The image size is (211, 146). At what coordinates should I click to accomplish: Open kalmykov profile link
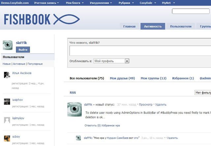(18, 118)
